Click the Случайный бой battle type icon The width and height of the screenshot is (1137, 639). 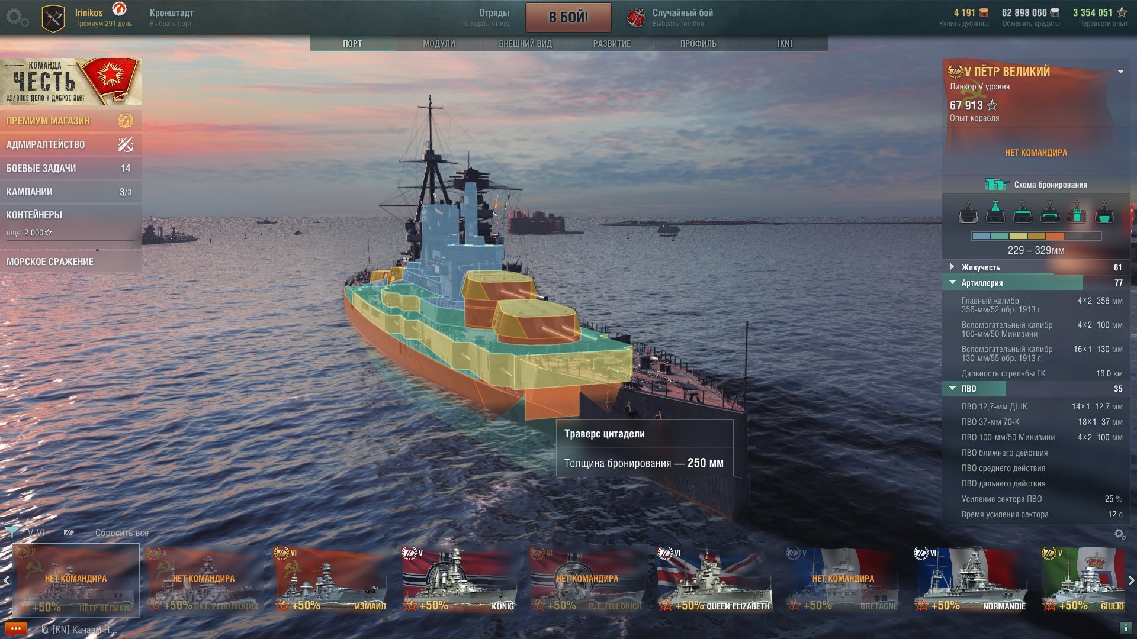coord(636,18)
